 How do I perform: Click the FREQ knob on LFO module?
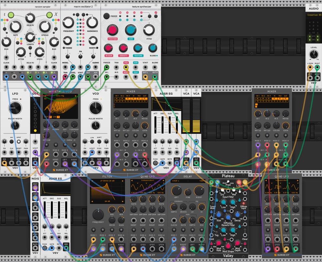coord(15,108)
